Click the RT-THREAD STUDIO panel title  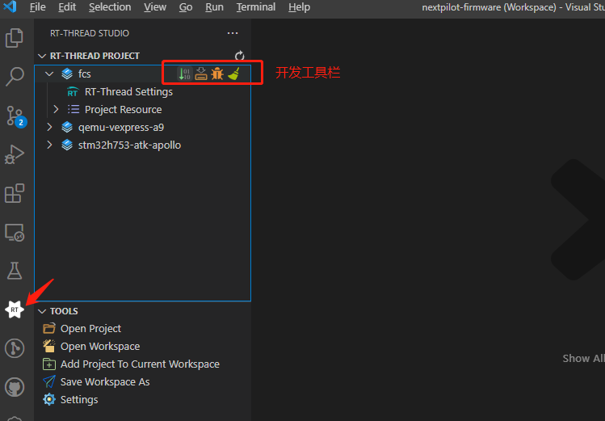[90, 33]
